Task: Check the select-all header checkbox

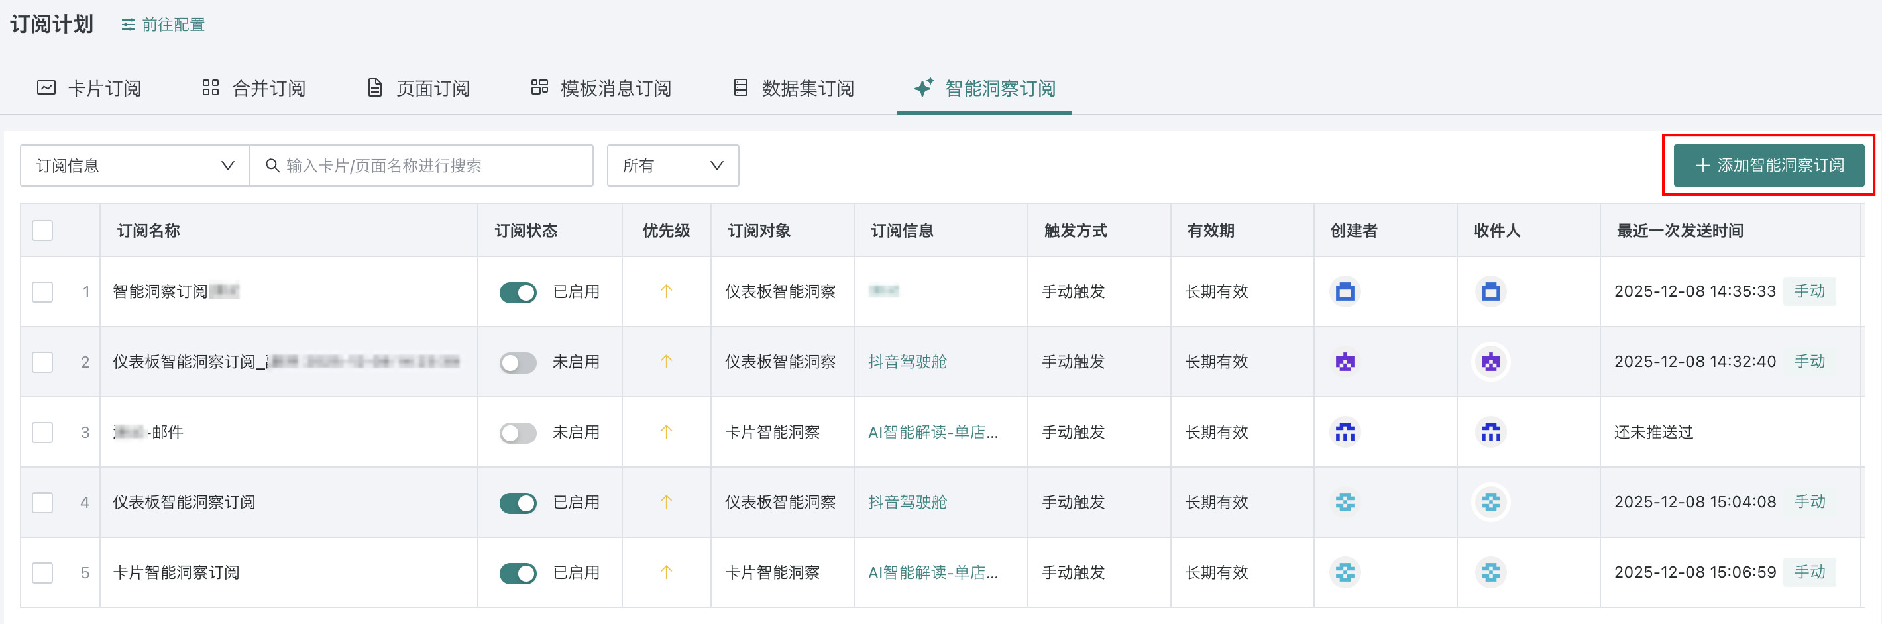Action: (x=43, y=231)
